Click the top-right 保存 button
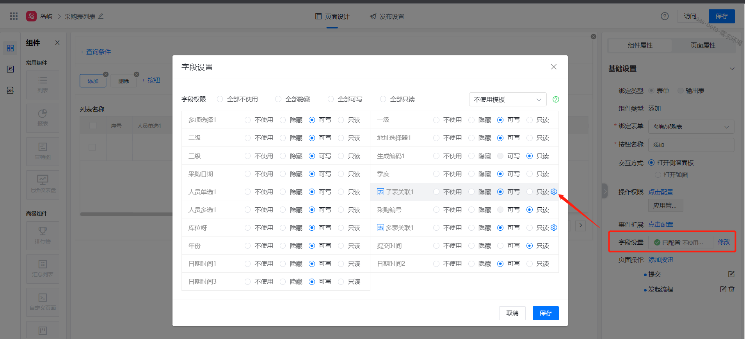The image size is (745, 339). pos(722,16)
